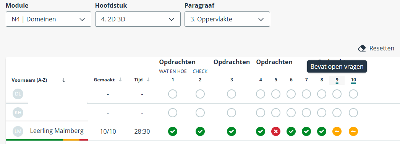This screenshot has height=144, width=400.
Task: Select the orange tilde result under opdracht 10
Action: click(353, 131)
